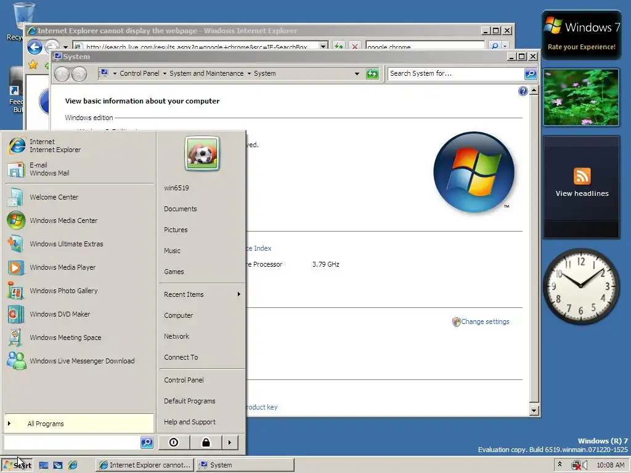Screen dimensions: 631x473
Task: Click the Start menu search magnifier icon
Action: click(147, 442)
